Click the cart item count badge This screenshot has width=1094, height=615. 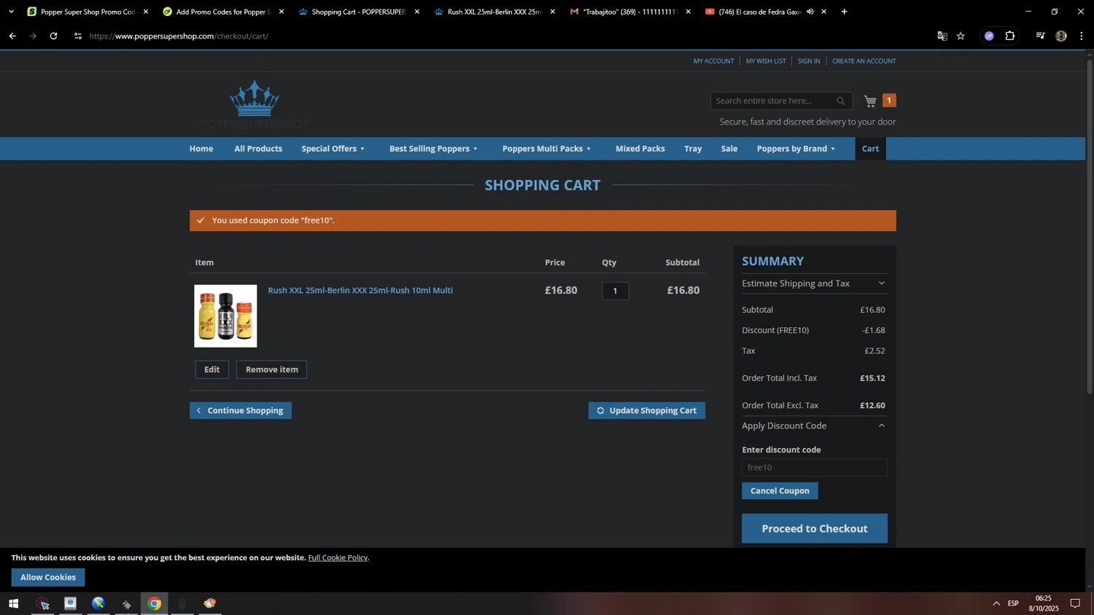[889, 101]
